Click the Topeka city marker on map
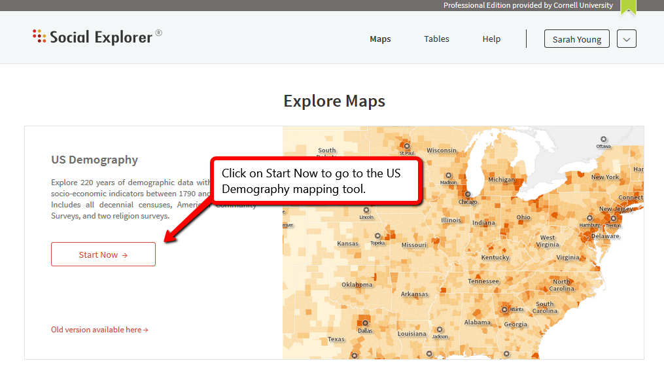Viewport: 664px width, 369px height. click(377, 236)
